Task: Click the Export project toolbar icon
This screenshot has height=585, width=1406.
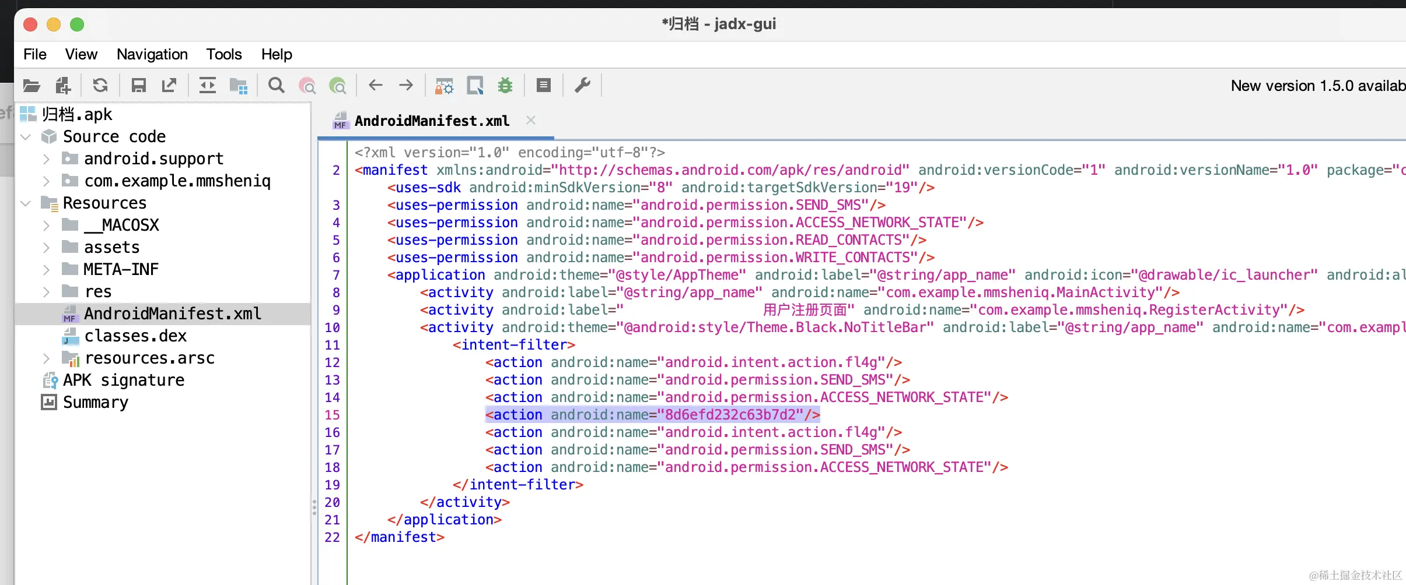Action: point(169,86)
